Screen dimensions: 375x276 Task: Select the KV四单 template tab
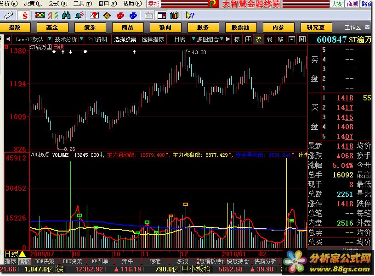click(100, 261)
